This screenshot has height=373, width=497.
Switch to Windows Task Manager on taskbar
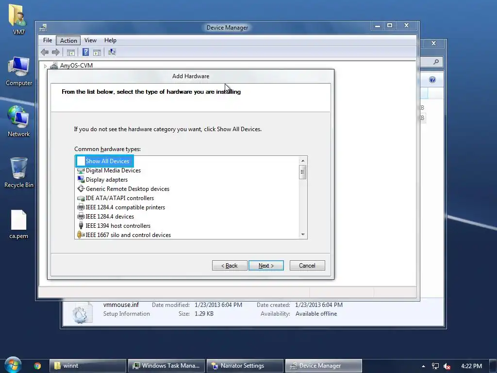(166, 366)
